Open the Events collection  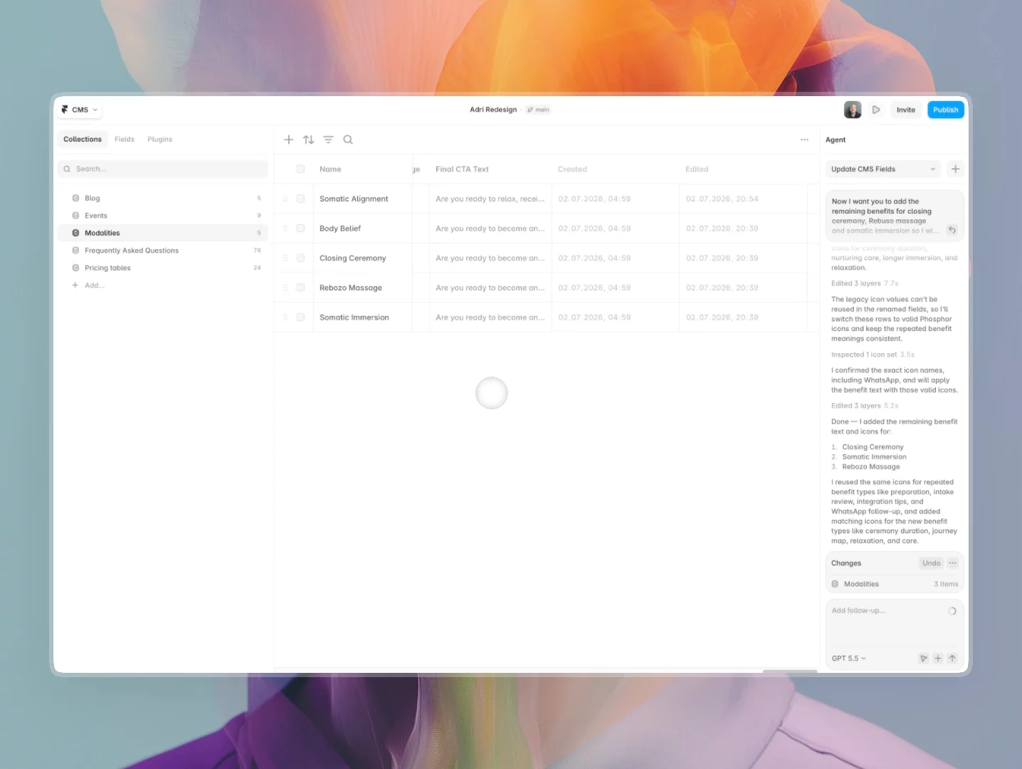pyautogui.click(x=163, y=216)
